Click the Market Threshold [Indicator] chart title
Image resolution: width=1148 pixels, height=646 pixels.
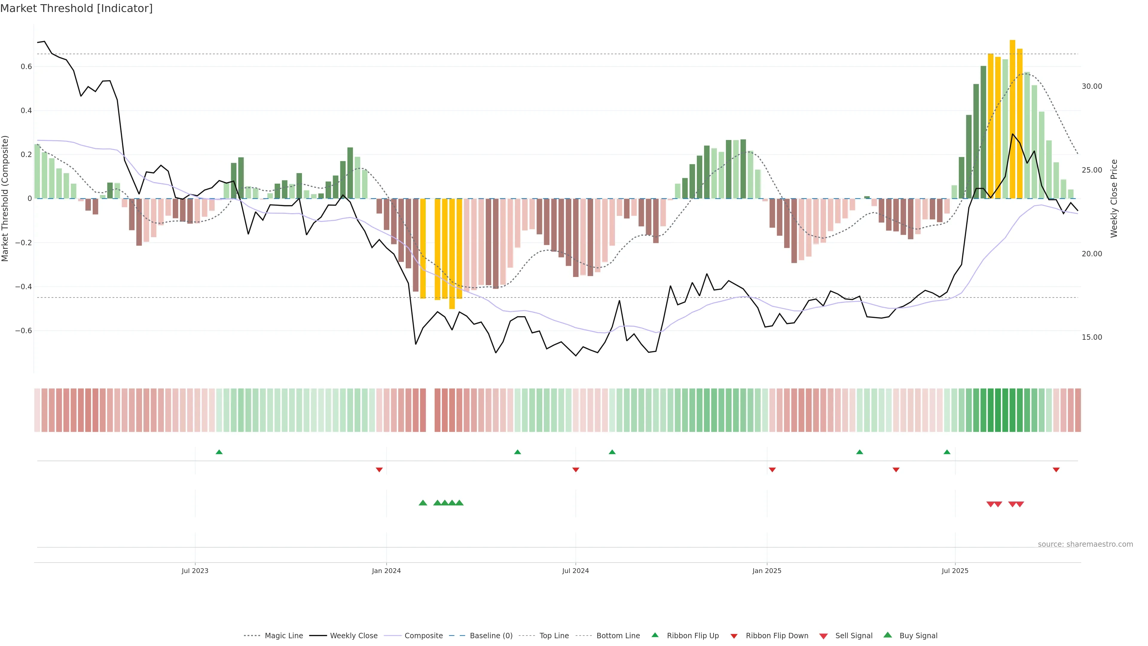[x=76, y=8]
